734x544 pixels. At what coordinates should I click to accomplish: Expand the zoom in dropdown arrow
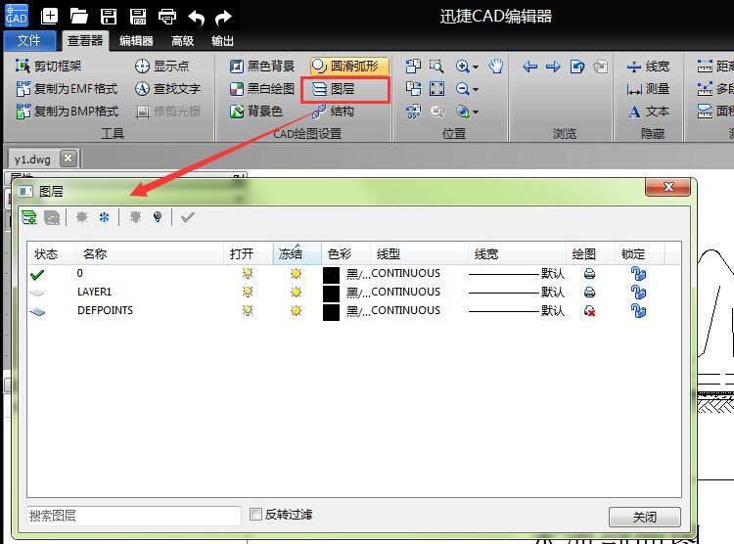pyautogui.click(x=476, y=68)
